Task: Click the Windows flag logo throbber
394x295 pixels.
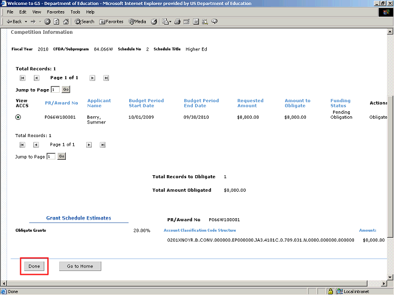Action: (x=386, y=12)
